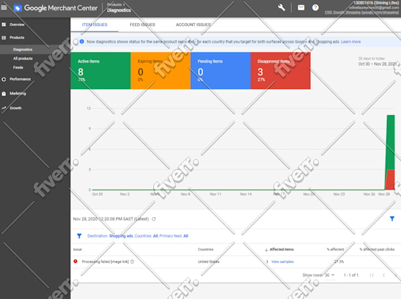Open View samples for Processing failed

pyautogui.click(x=282, y=262)
